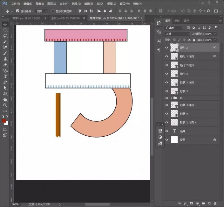Screen dimensions: 224x207
Task: Select the Brush tool
Action: [x=5, y=53]
